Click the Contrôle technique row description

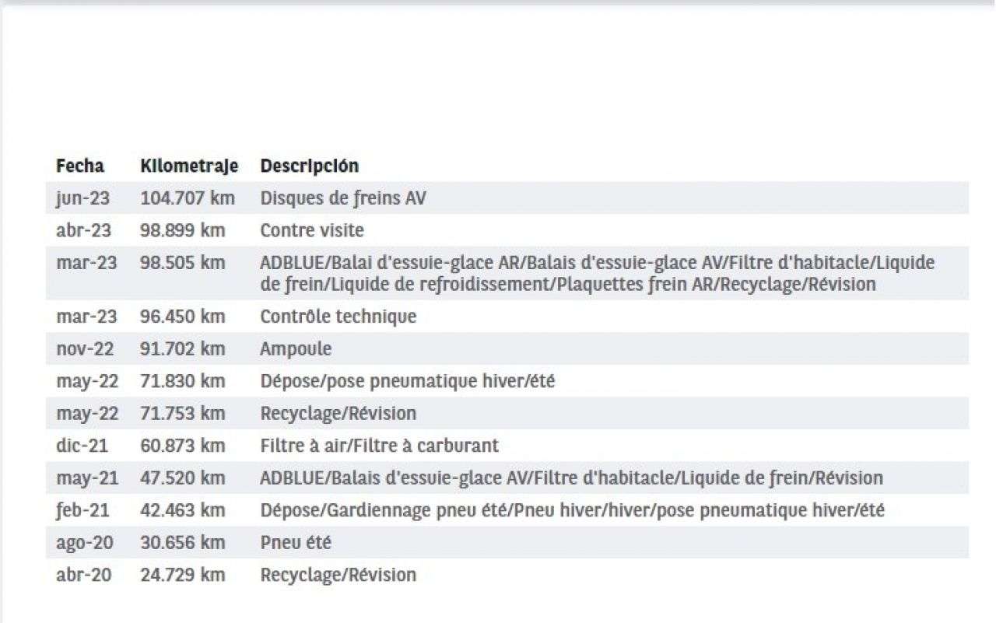(x=338, y=317)
